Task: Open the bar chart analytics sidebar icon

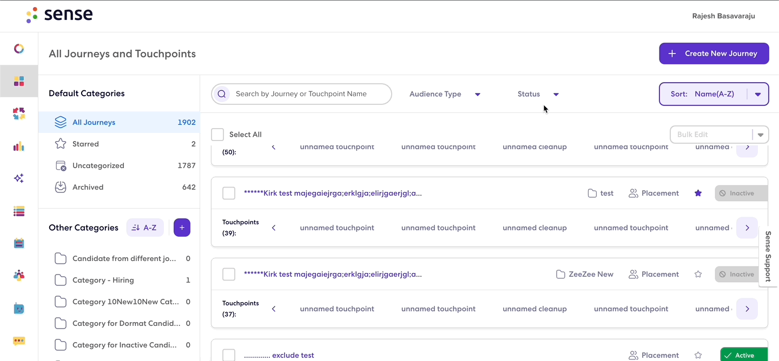Action: (x=19, y=146)
